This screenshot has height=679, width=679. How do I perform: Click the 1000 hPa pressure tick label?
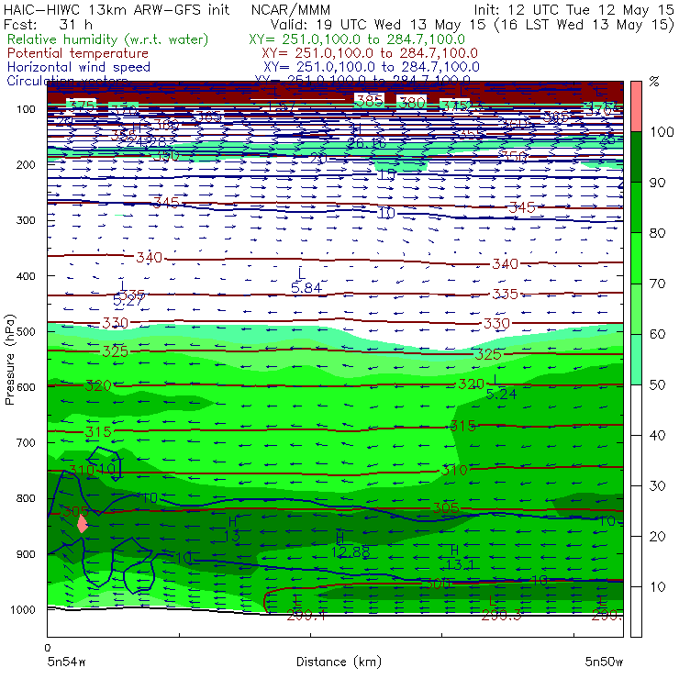click(x=23, y=609)
